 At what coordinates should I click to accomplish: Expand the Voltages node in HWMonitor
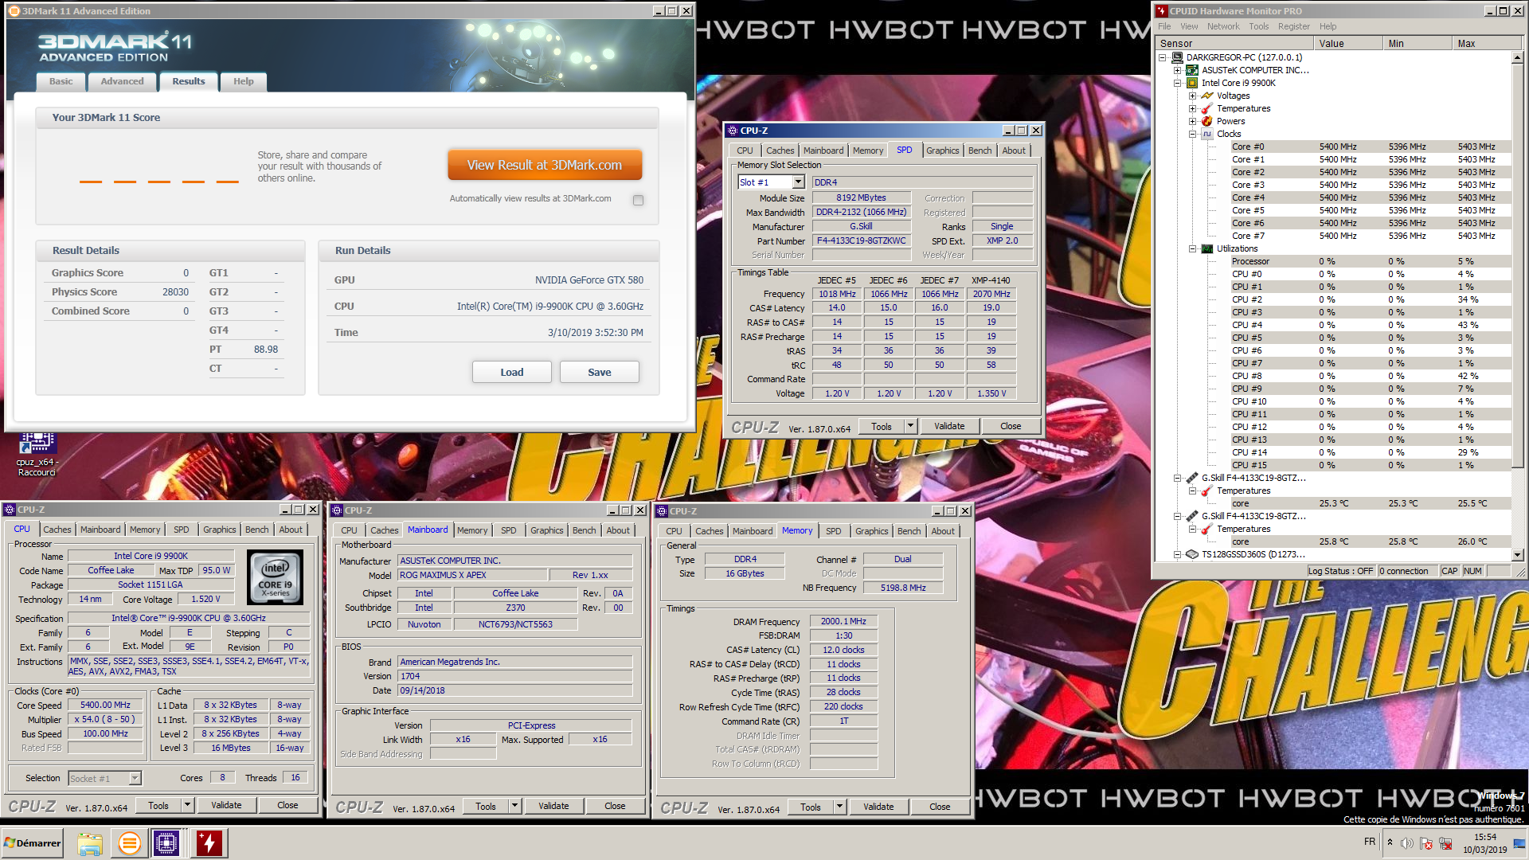pyautogui.click(x=1192, y=96)
